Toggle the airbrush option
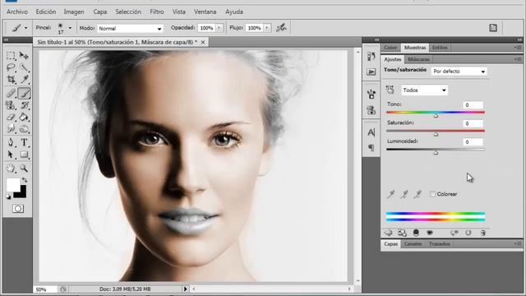 pyautogui.click(x=281, y=28)
